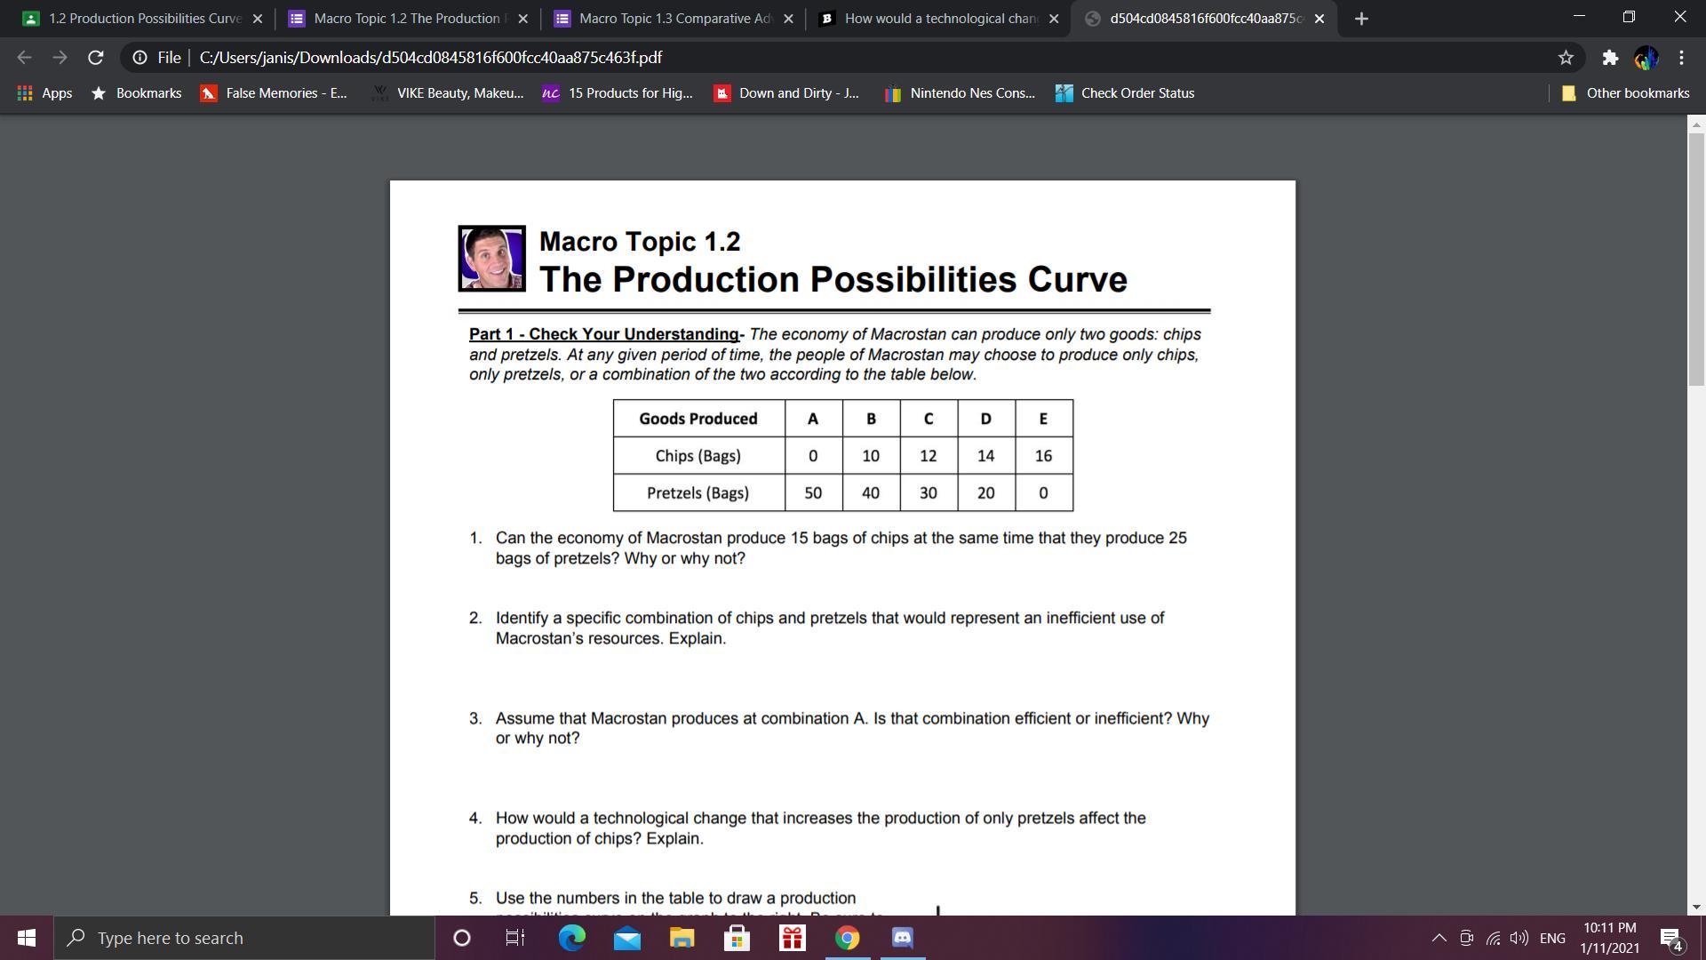The width and height of the screenshot is (1706, 960).
Task: Open Discord from the taskbar
Action: point(902,938)
